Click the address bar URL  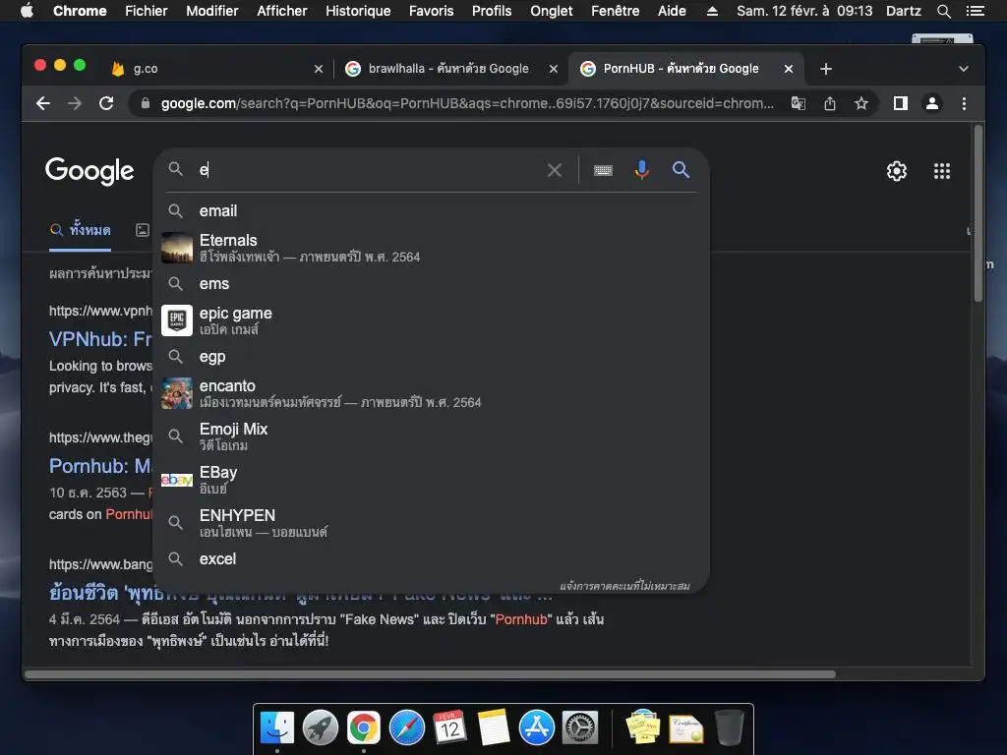tap(467, 103)
